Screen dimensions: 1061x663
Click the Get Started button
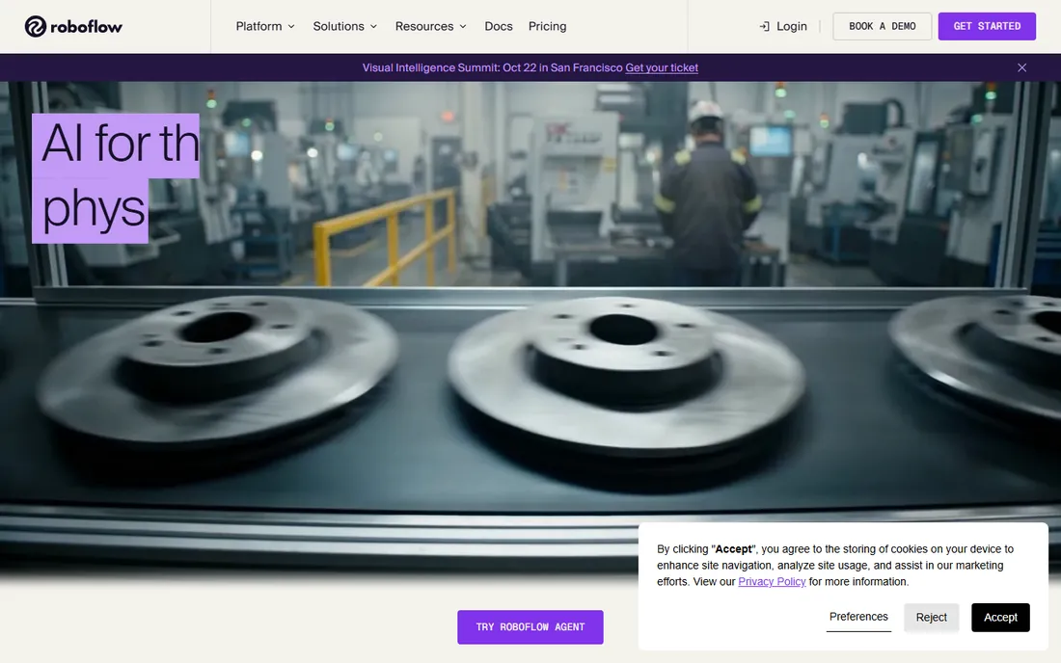click(987, 26)
